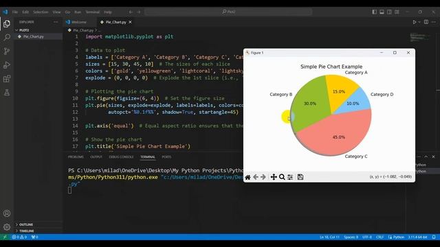Open the File menu

tap(15, 12)
